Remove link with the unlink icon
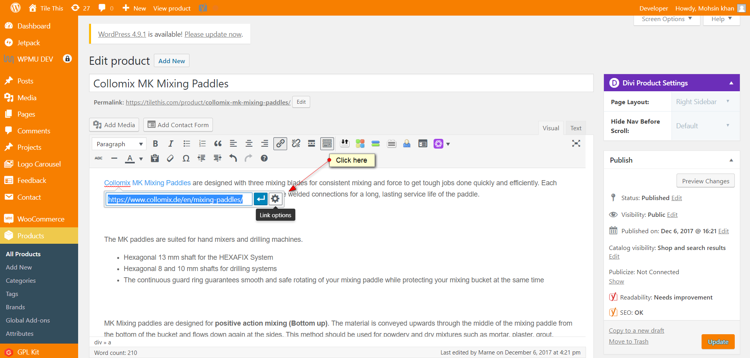750x358 pixels. tap(296, 144)
